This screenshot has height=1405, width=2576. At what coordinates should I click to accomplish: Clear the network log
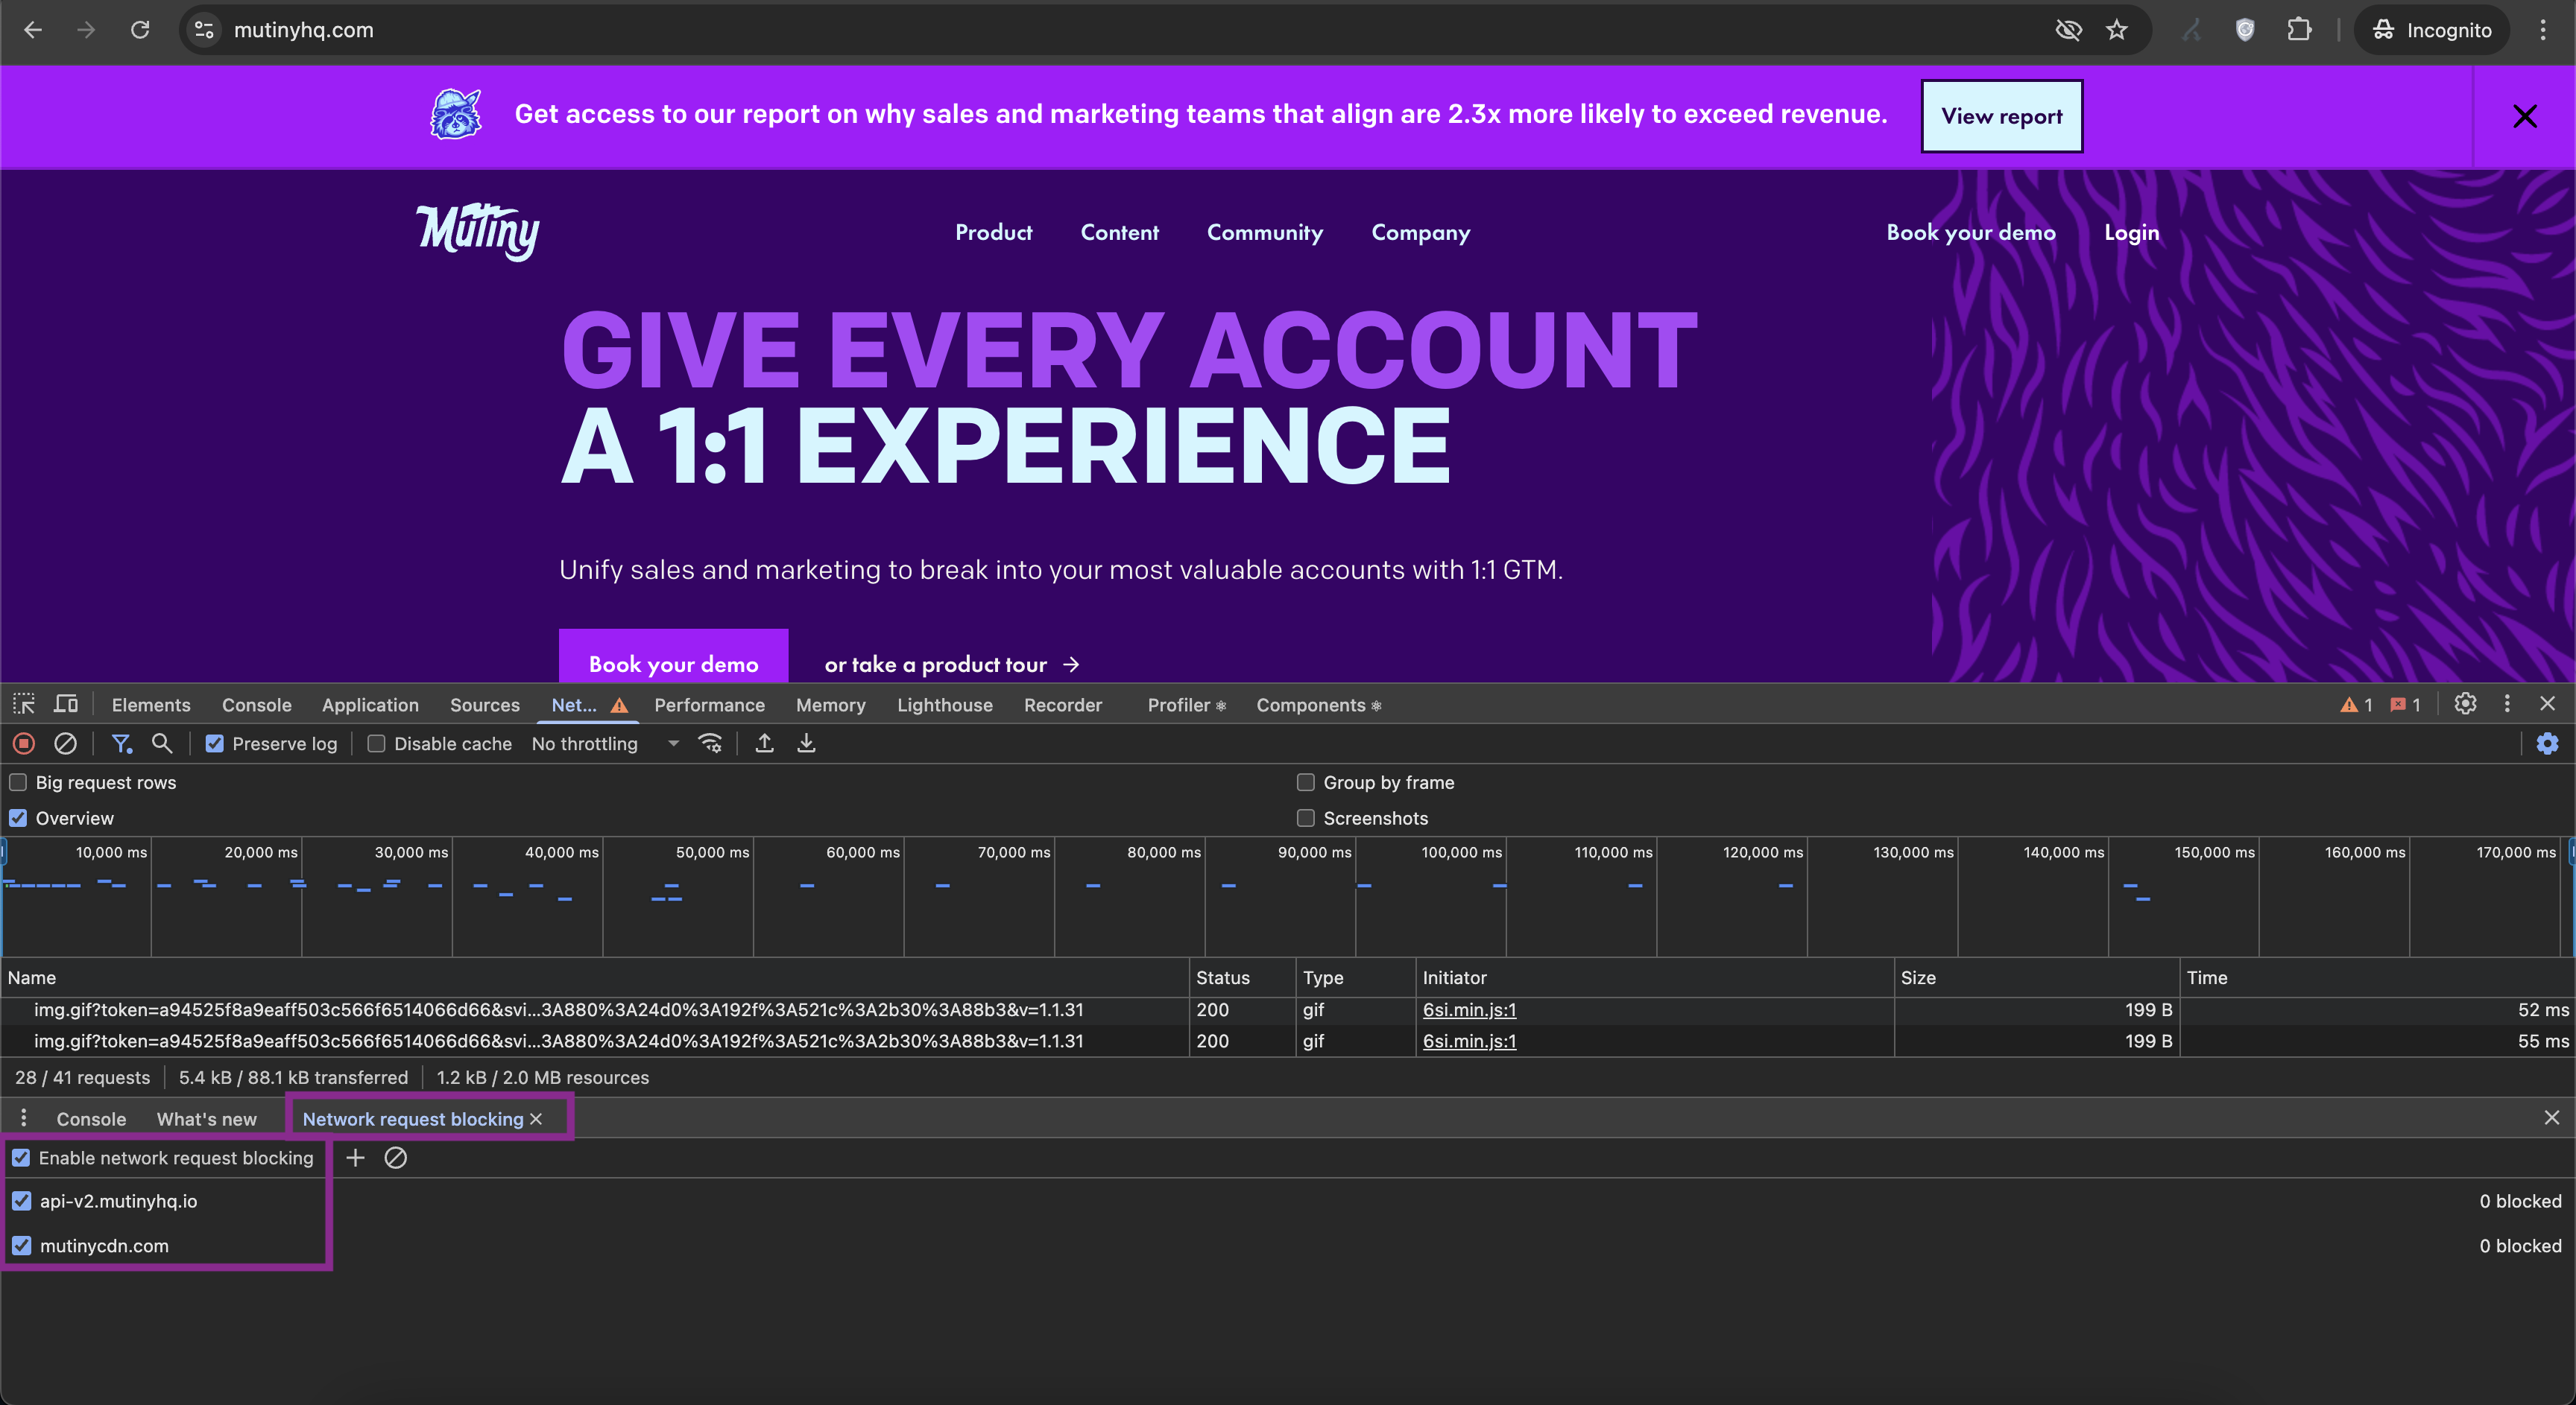coord(65,743)
